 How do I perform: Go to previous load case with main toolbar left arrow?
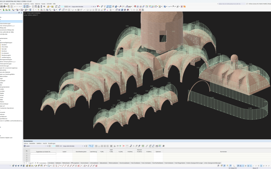(x=93, y=6)
